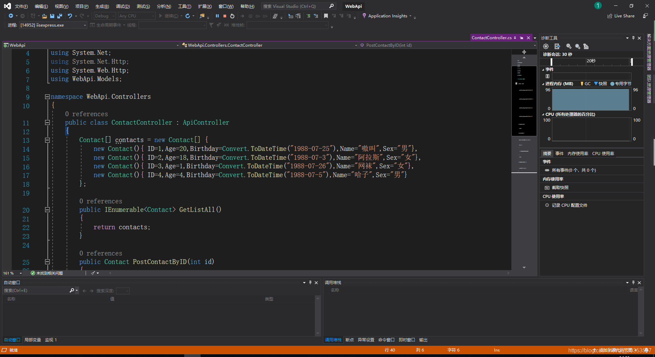Pin the 调用堆栈 call stack panel

click(x=633, y=283)
